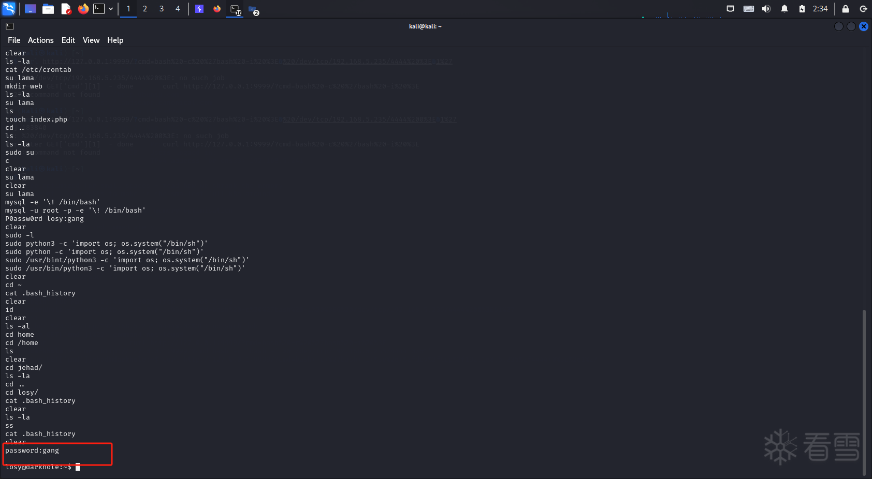This screenshot has width=872, height=479.
Task: Click the terminal window menu icon
Action: (x=10, y=26)
